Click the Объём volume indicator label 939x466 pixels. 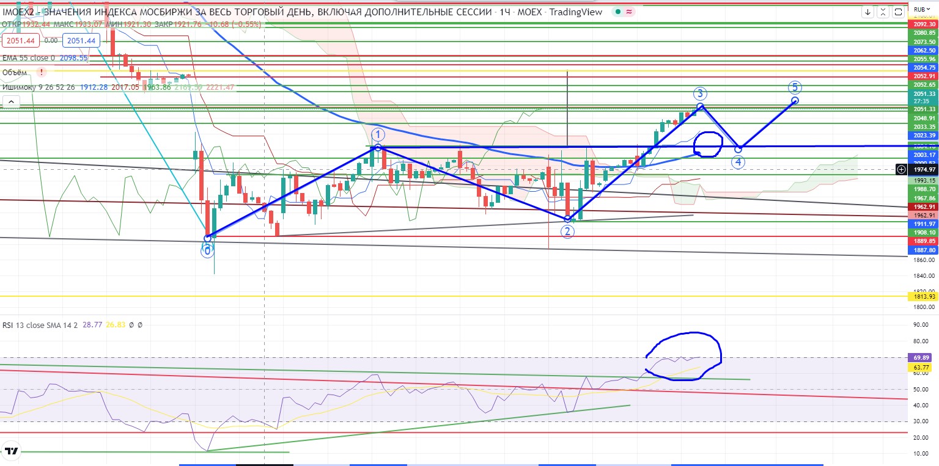click(x=15, y=73)
